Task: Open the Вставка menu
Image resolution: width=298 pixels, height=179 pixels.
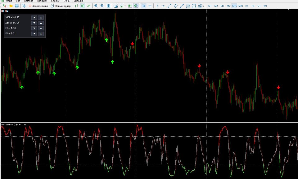Action: click(x=29, y=1)
